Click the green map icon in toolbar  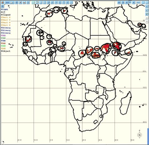coord(33,3)
